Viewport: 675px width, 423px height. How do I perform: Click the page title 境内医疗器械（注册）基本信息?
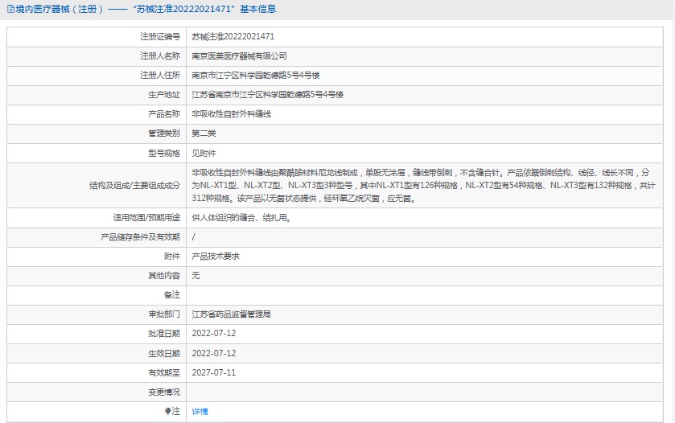click(x=146, y=9)
